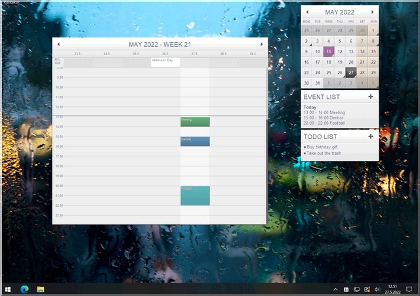Select day 14 in the month calendar
Screen dimensions: 420x296
click(362, 51)
